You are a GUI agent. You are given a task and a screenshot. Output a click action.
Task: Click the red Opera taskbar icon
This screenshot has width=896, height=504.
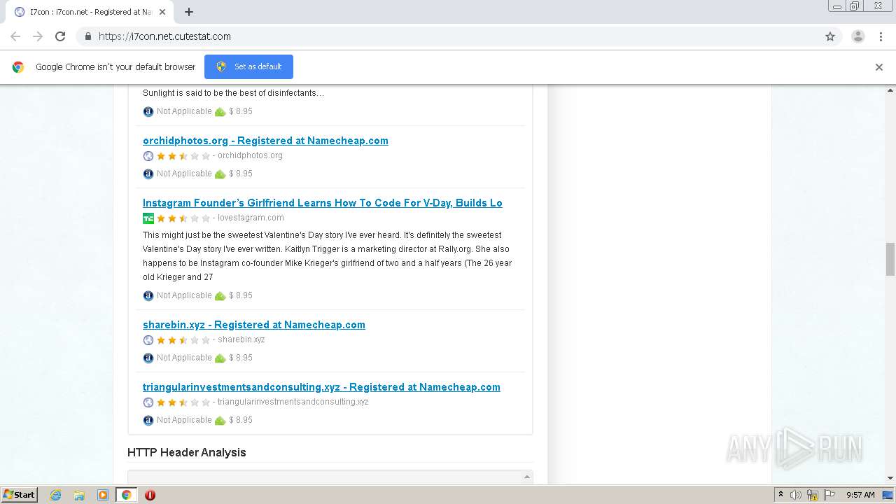click(150, 495)
